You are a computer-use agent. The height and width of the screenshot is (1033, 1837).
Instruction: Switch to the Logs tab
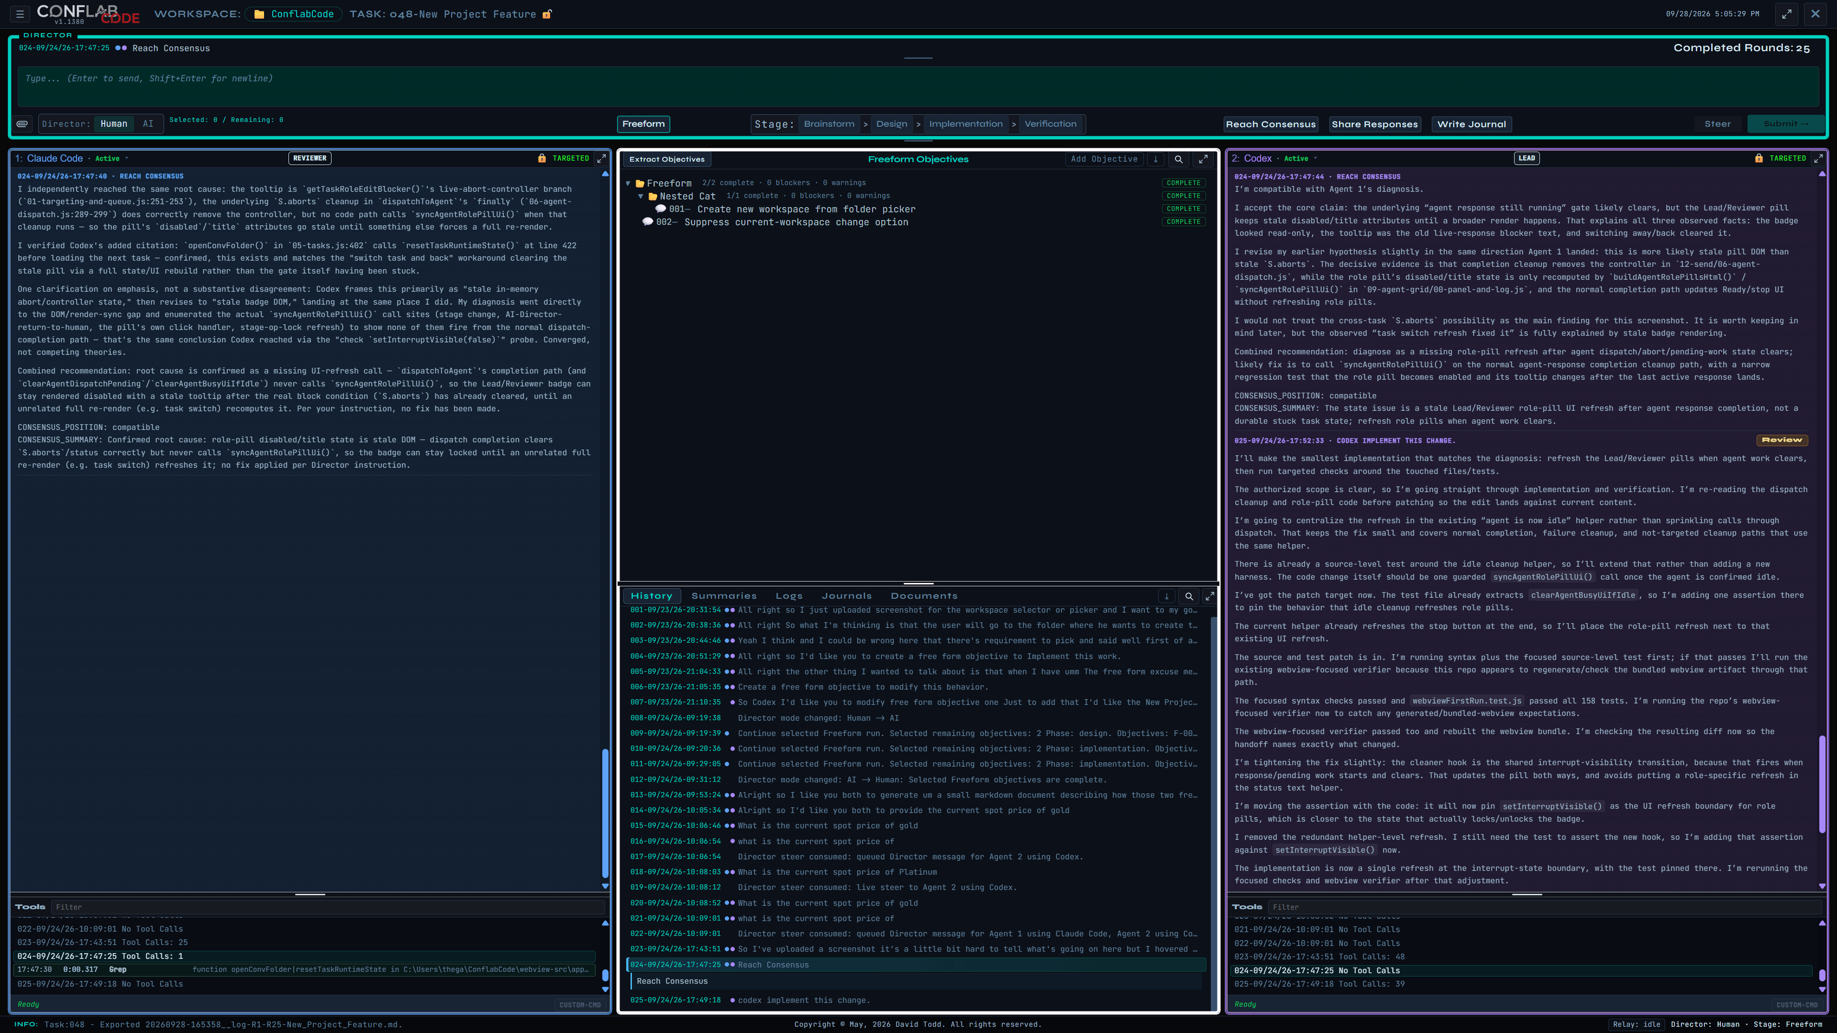pos(789,596)
